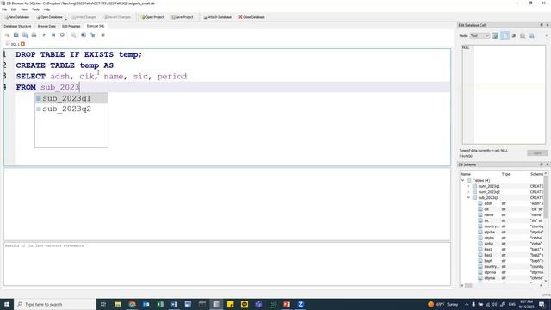Click the find in editor icon

tap(84, 35)
